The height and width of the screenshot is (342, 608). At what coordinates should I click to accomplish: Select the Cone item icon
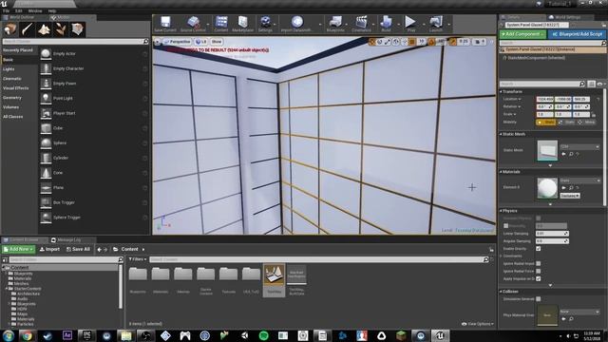[46, 173]
